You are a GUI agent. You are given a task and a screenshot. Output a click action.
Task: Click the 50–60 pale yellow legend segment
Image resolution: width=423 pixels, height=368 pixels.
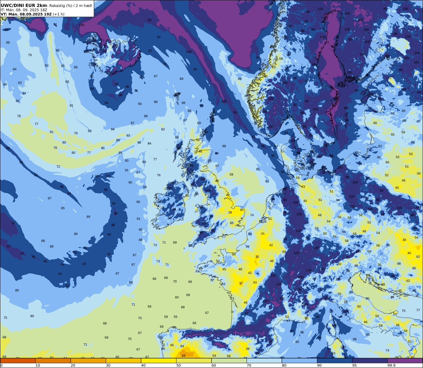(x=194, y=361)
